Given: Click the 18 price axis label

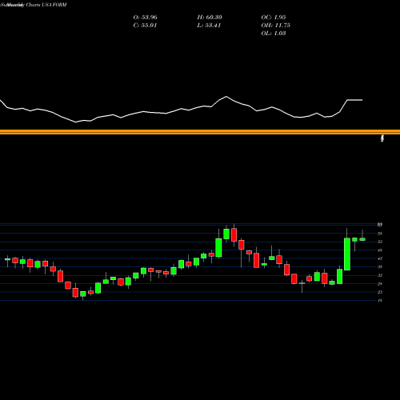Looking at the screenshot, I should pyautogui.click(x=380, y=301).
